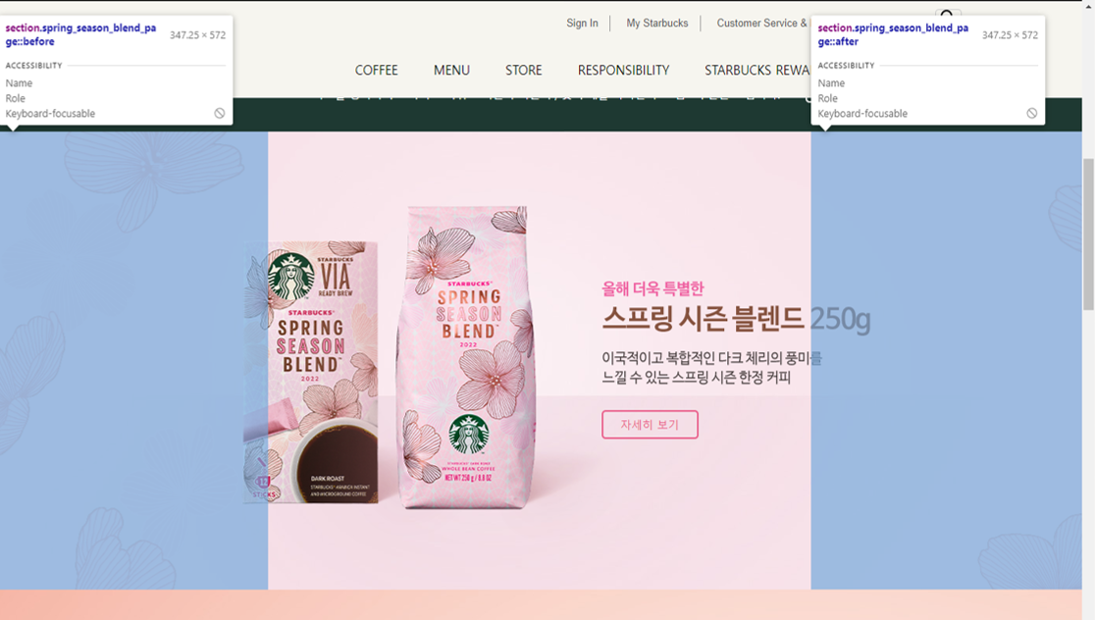1095x620 pixels.
Task: Click the section.spring_season_blend_page::after tooltip title
Action: point(893,34)
